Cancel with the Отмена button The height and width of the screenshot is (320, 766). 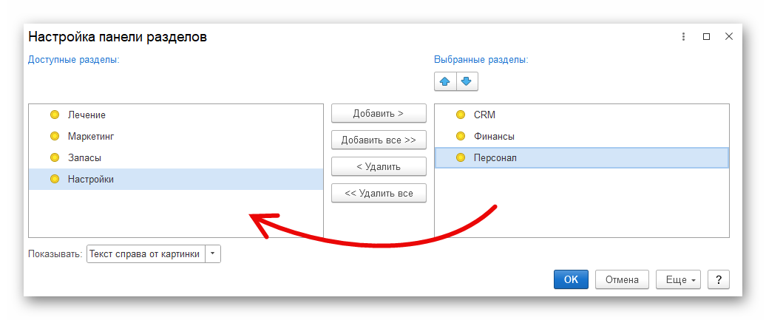[x=622, y=279]
